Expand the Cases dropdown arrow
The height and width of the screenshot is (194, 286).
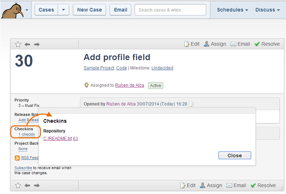point(63,10)
